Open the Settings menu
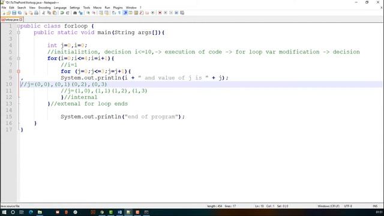The height and width of the screenshot is (216, 384). coord(74,8)
